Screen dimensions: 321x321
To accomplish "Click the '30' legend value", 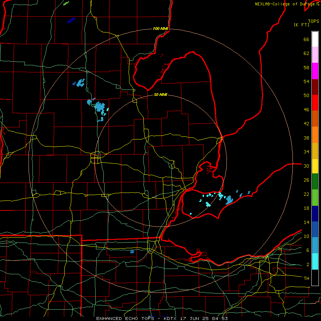I will click(306, 166).
